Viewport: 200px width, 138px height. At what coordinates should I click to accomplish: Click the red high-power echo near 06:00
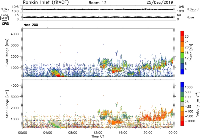coord(58,75)
